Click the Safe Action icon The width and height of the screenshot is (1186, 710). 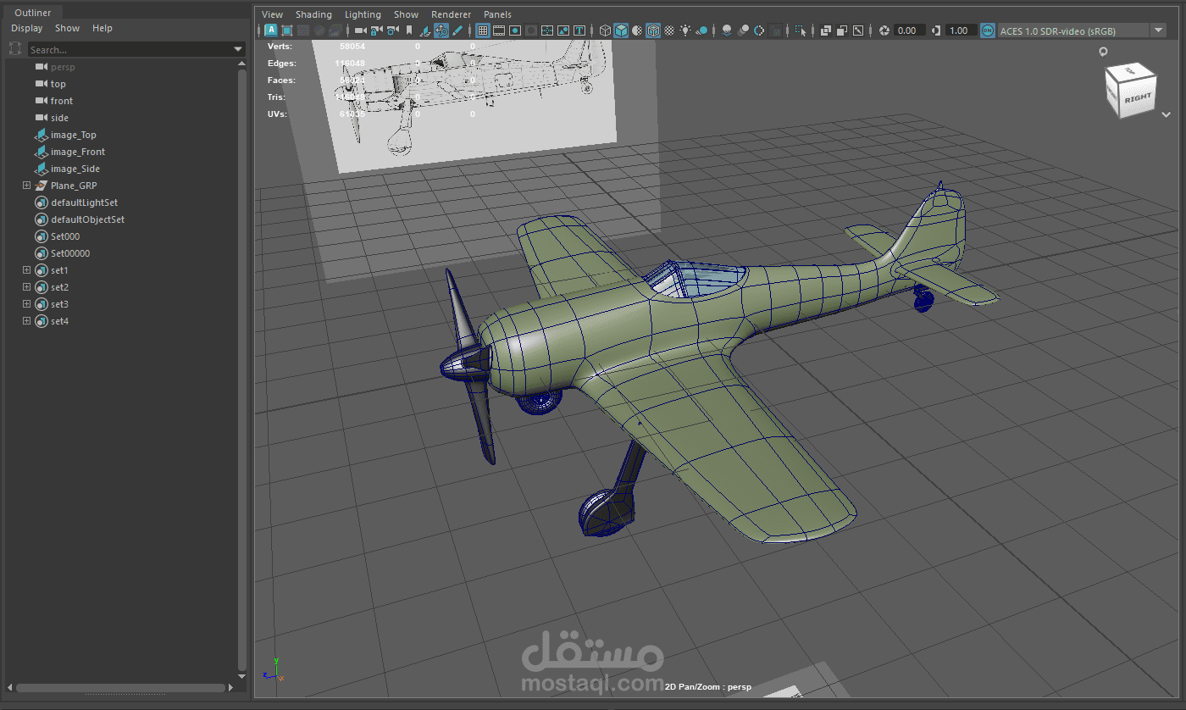coord(563,31)
